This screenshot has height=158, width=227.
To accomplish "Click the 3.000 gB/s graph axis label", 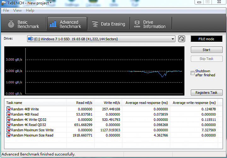I will (14, 59).
